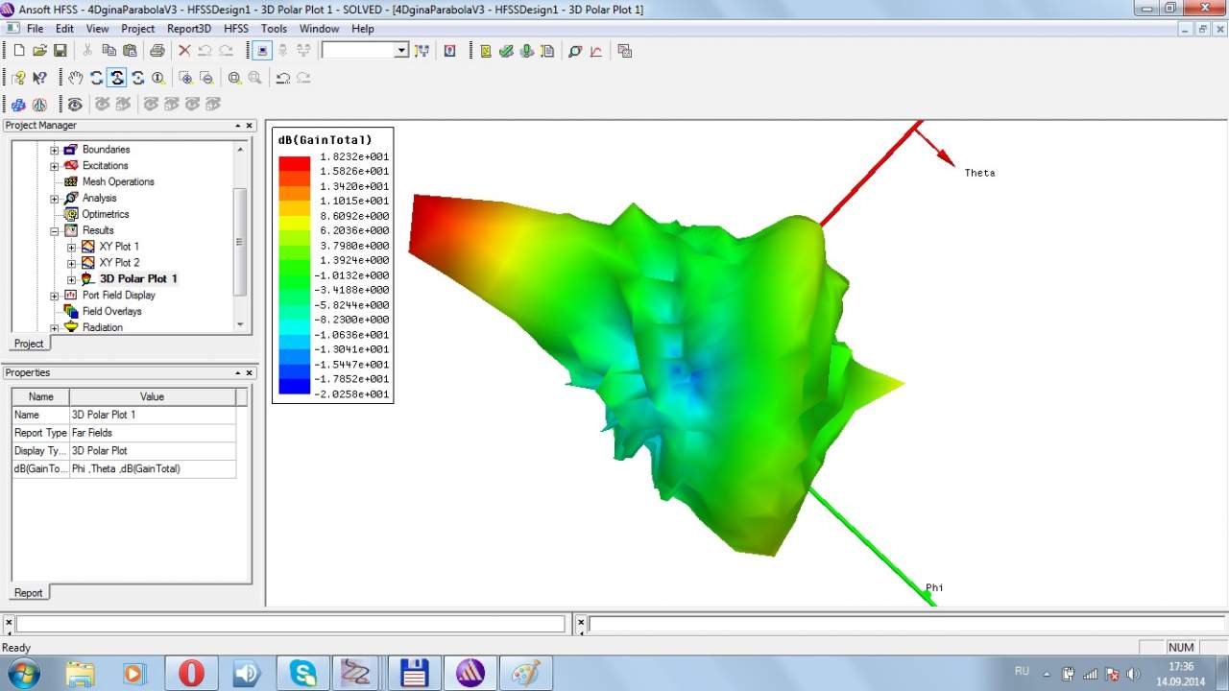The image size is (1229, 691).
Task: Open the HFSS menu
Action: pyautogui.click(x=235, y=29)
